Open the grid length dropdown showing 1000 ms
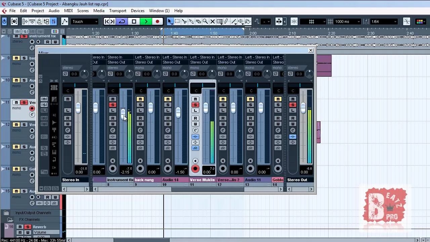The image size is (430, 242). [347, 22]
